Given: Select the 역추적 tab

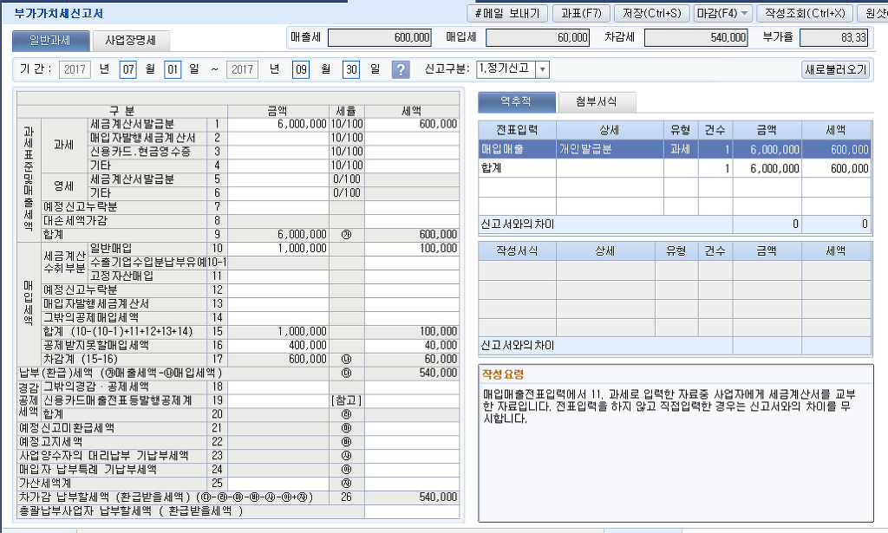Looking at the screenshot, I should [x=516, y=101].
